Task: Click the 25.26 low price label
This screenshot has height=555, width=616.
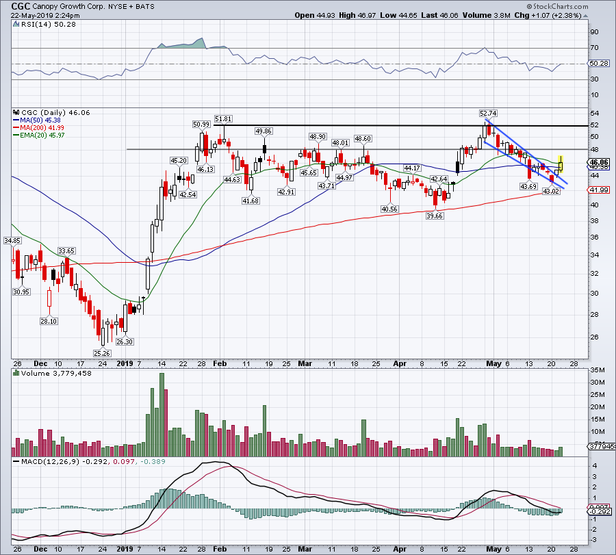Action: point(102,353)
